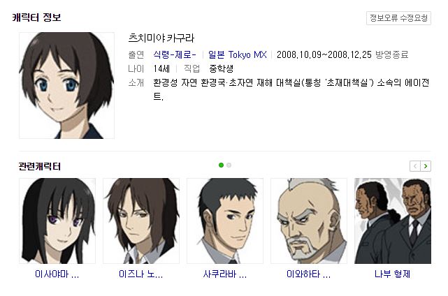448x296 pixels.
Task: Open the main 츠치미야 카구라 character portrait
Action: pyautogui.click(x=66, y=86)
